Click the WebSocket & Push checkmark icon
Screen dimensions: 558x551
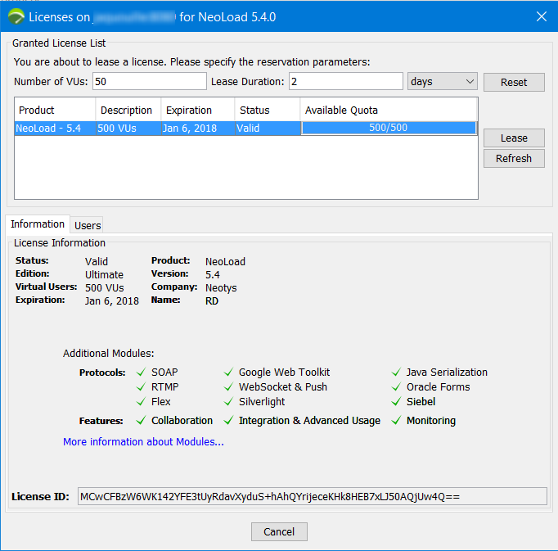[229, 387]
